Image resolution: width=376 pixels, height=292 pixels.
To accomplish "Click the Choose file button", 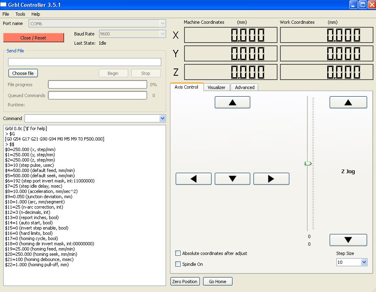I will [23, 73].
